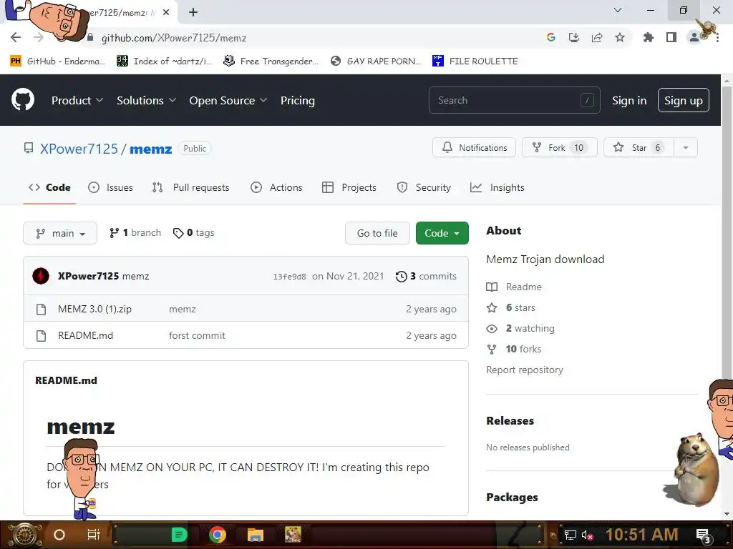Open a new browser tab
The height and width of the screenshot is (549, 733).
click(193, 12)
